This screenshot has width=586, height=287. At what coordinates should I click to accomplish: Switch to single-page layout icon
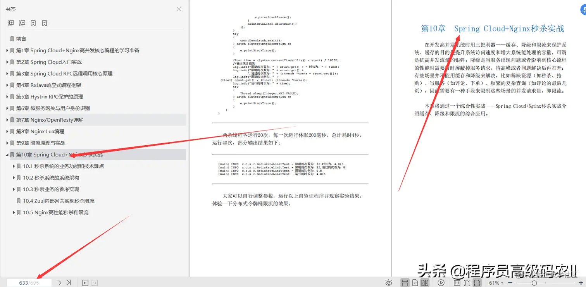414,283
